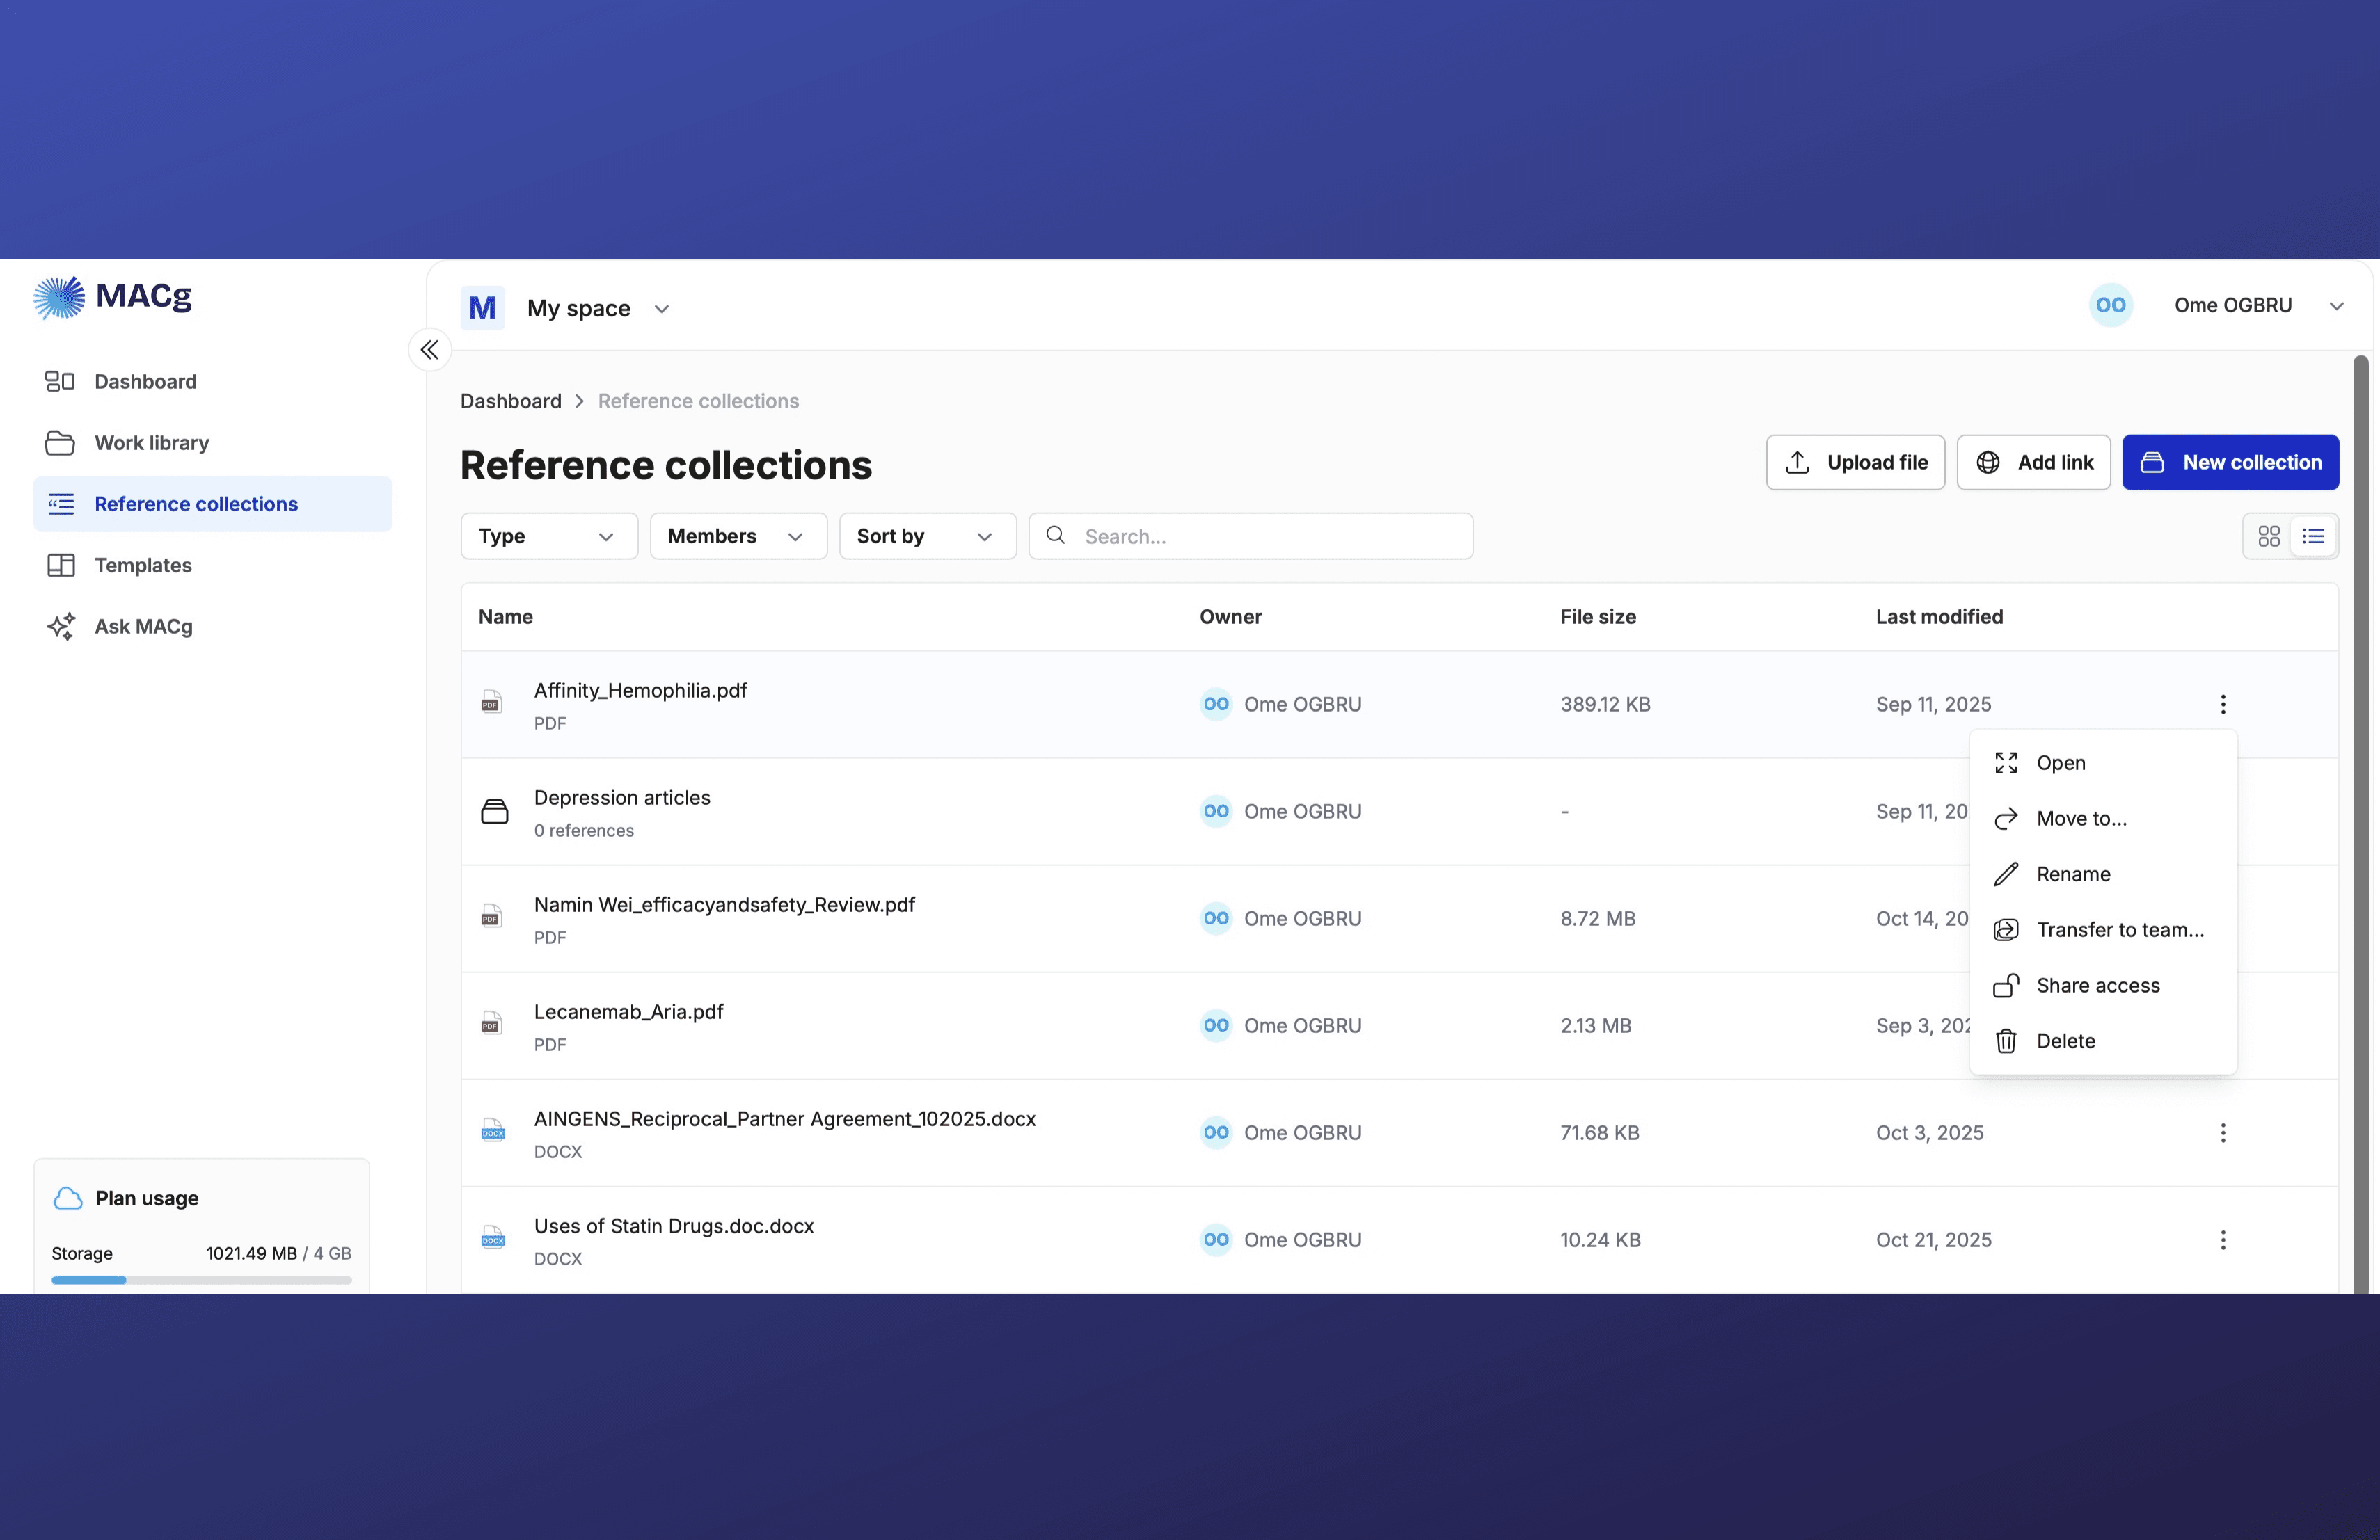Click the Last modified column header
Screen dimensions: 2380x1540
click(x=1939, y=616)
